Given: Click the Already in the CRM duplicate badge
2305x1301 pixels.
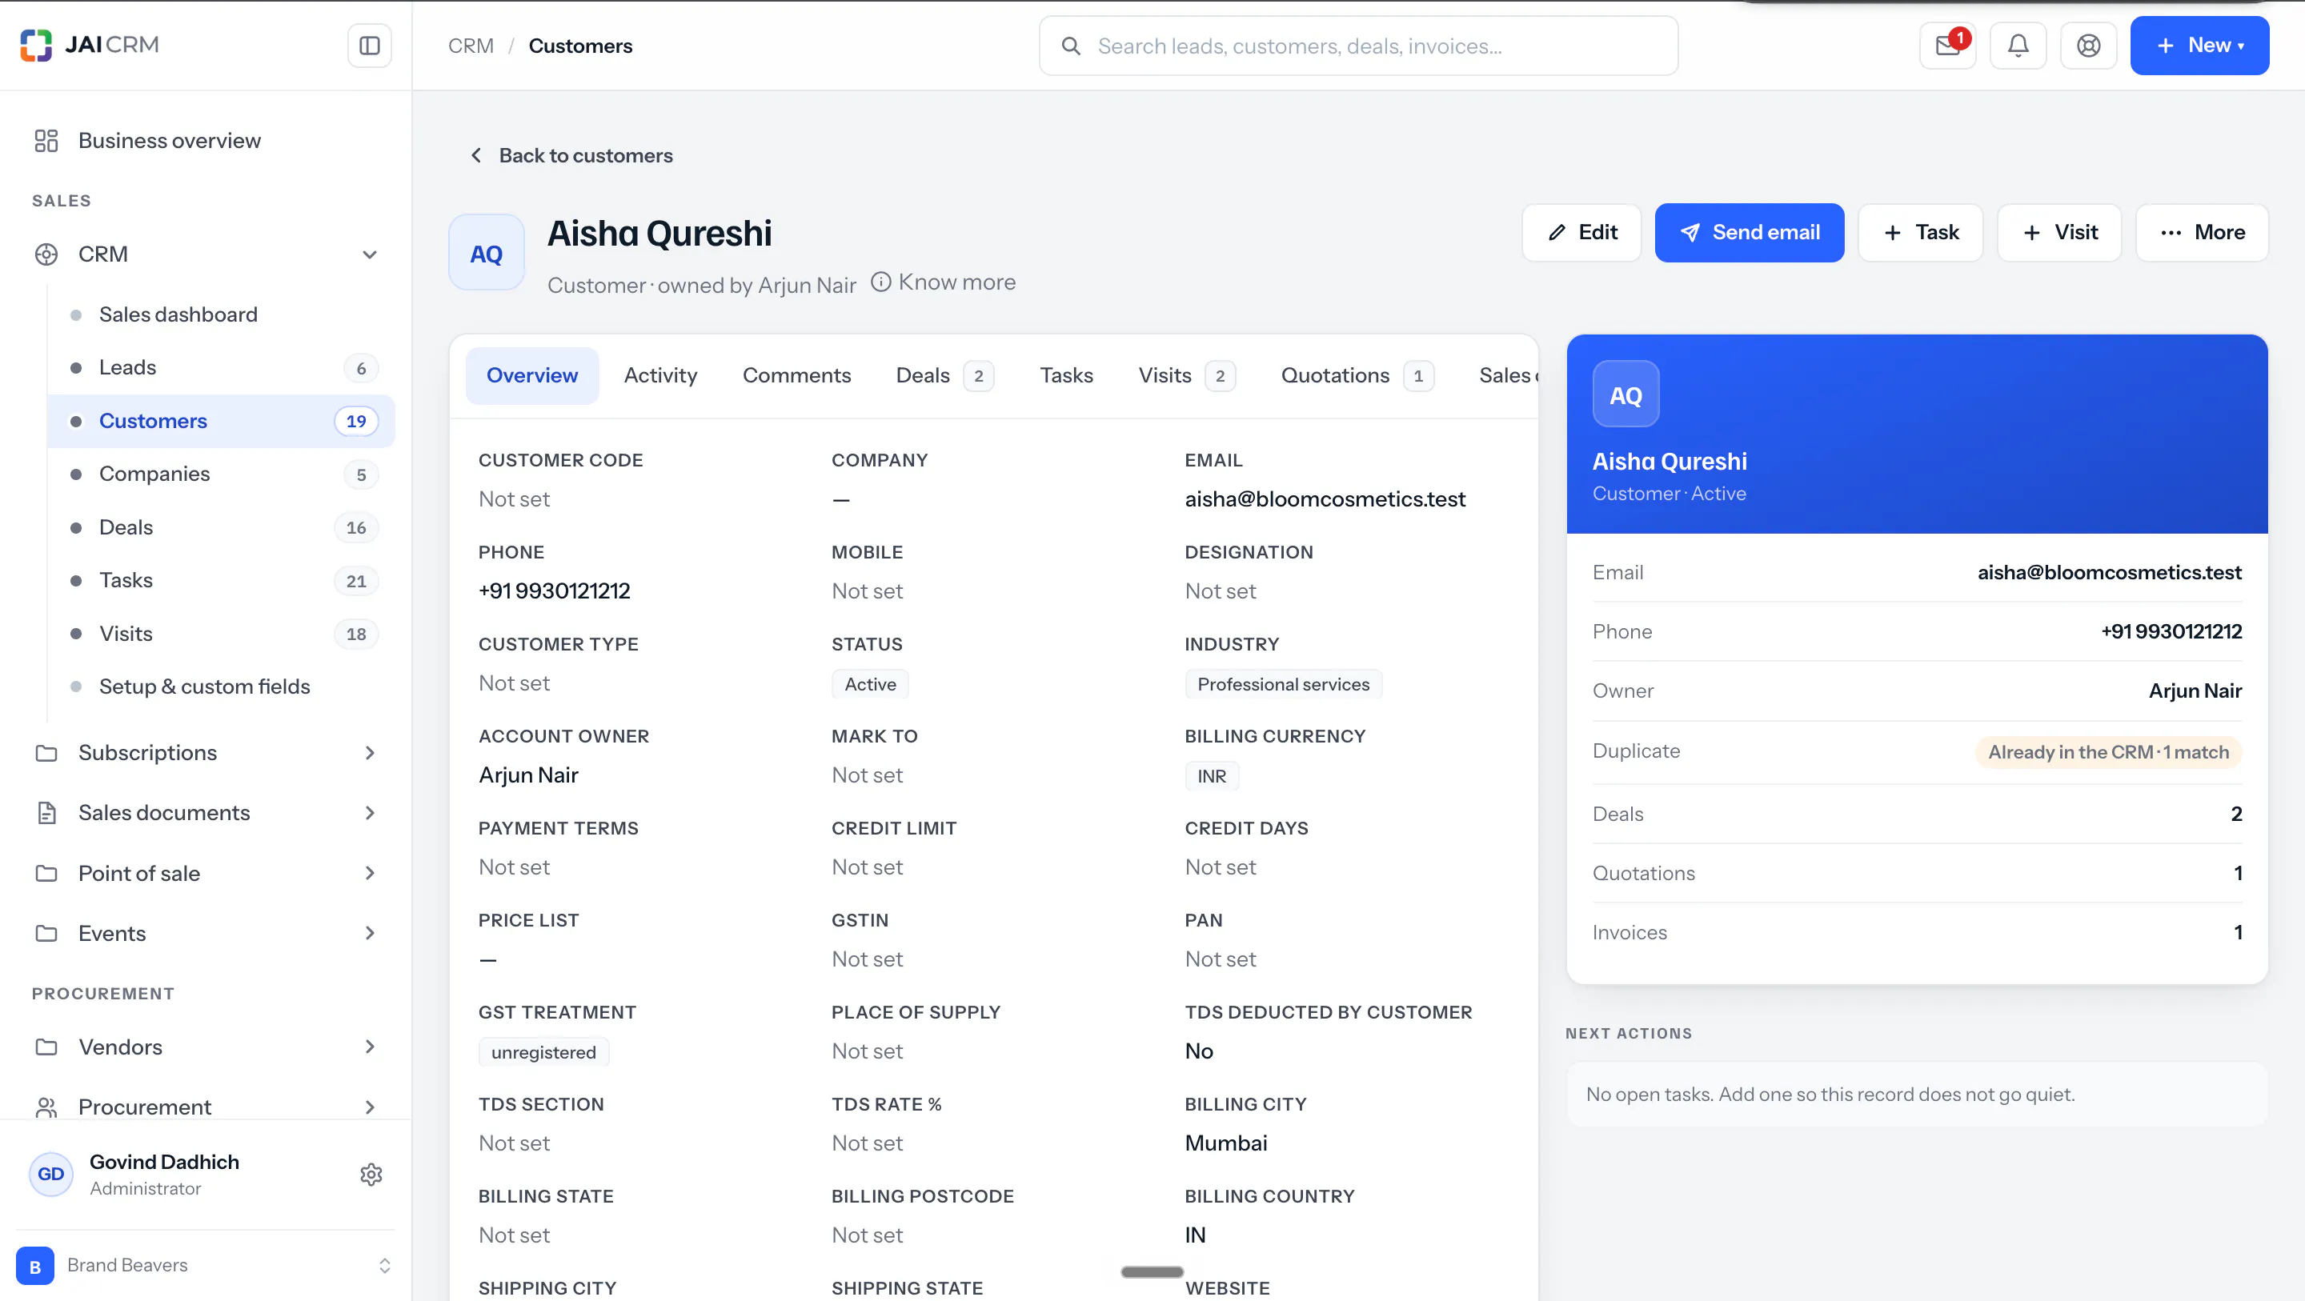Looking at the screenshot, I should click(2108, 751).
